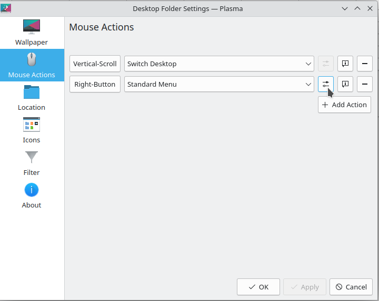Open the window menu icon in title bar
Viewport: 379px width, 301px height.
point(7,8)
